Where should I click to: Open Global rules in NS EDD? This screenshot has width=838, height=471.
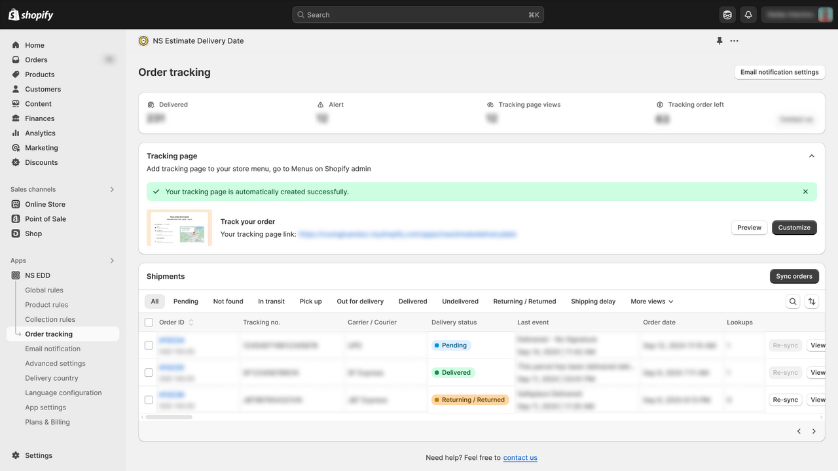pos(45,290)
